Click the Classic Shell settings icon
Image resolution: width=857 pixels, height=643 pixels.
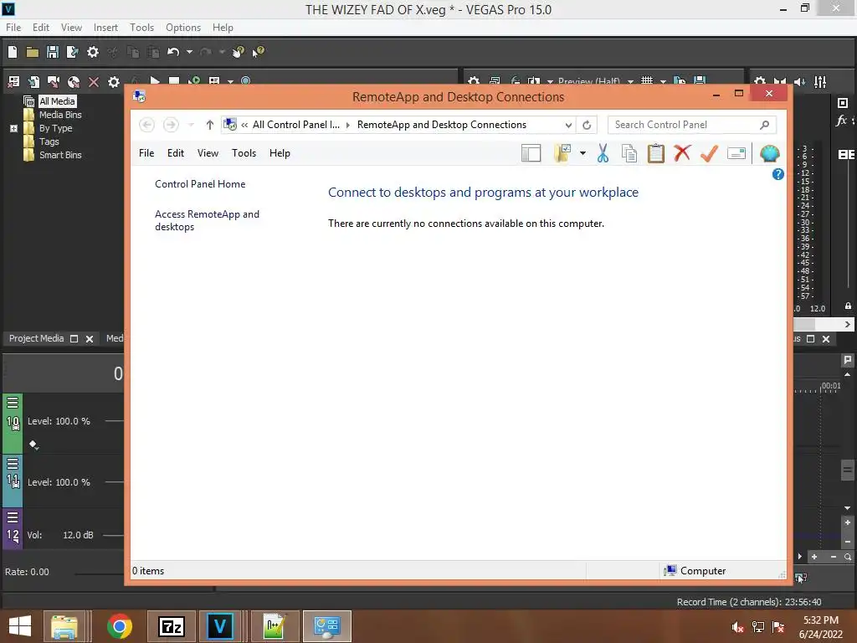[x=770, y=154]
